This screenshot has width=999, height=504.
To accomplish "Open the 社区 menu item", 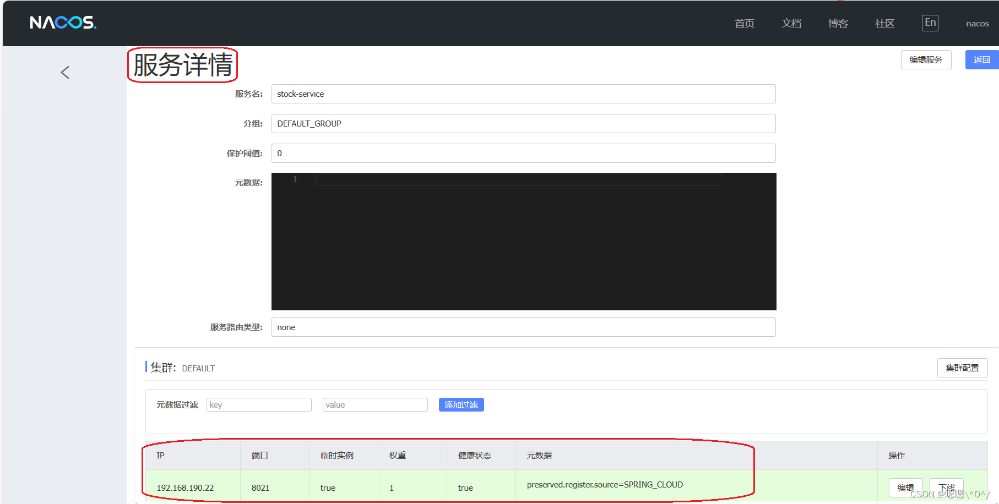I will tap(885, 23).
